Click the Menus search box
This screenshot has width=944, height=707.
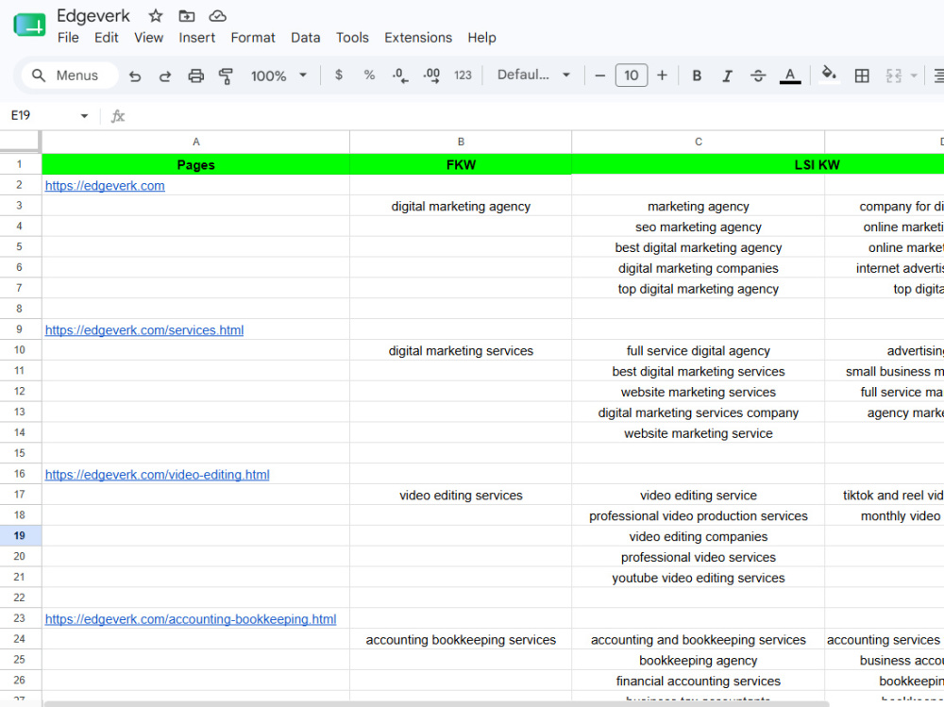pos(69,76)
